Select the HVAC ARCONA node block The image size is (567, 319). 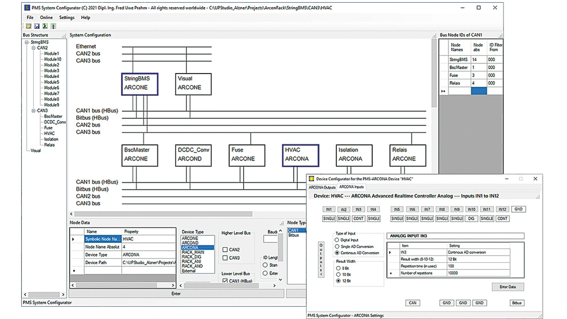coord(300,154)
